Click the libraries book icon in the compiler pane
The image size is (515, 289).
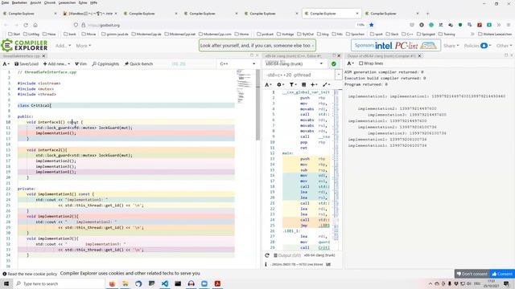[304, 84]
